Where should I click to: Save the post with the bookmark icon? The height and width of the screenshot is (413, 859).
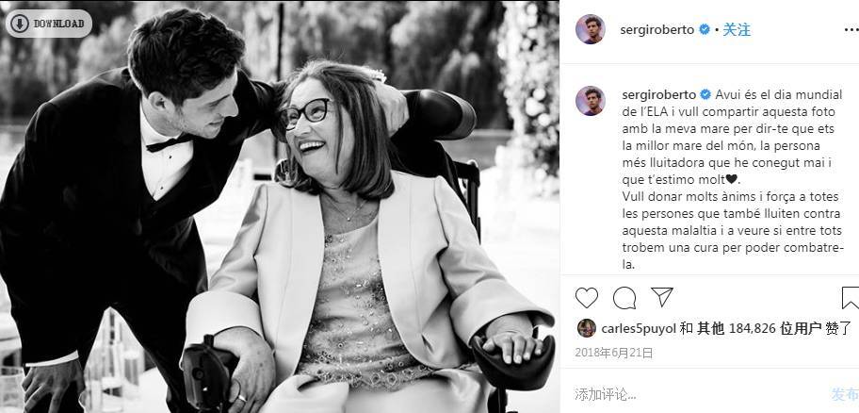(x=850, y=298)
